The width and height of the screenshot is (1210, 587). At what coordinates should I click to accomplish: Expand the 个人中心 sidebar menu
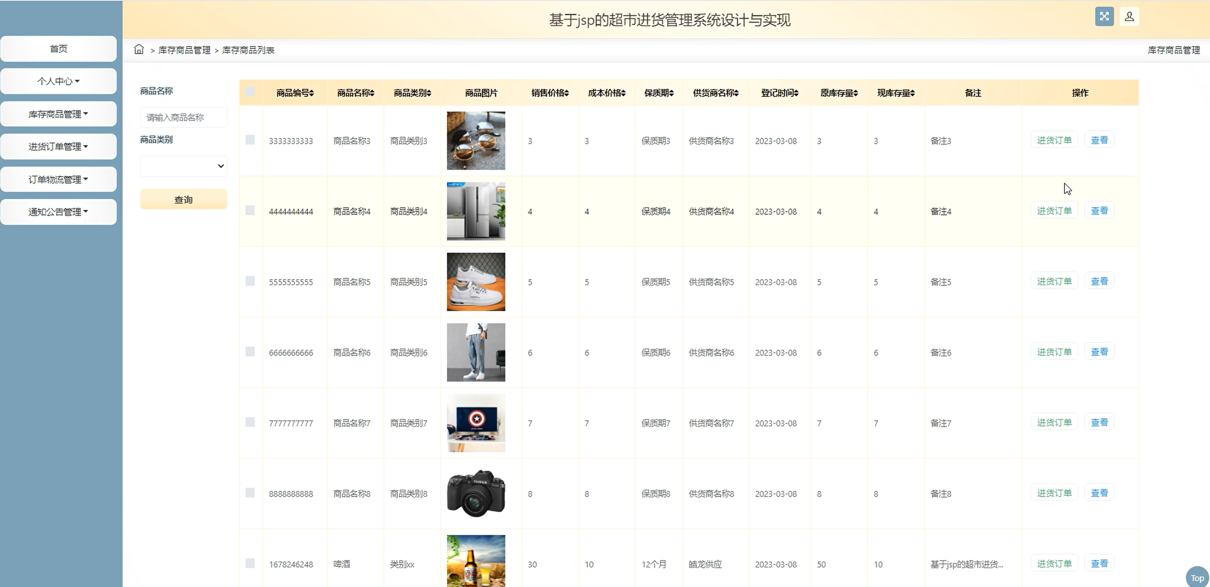click(58, 81)
